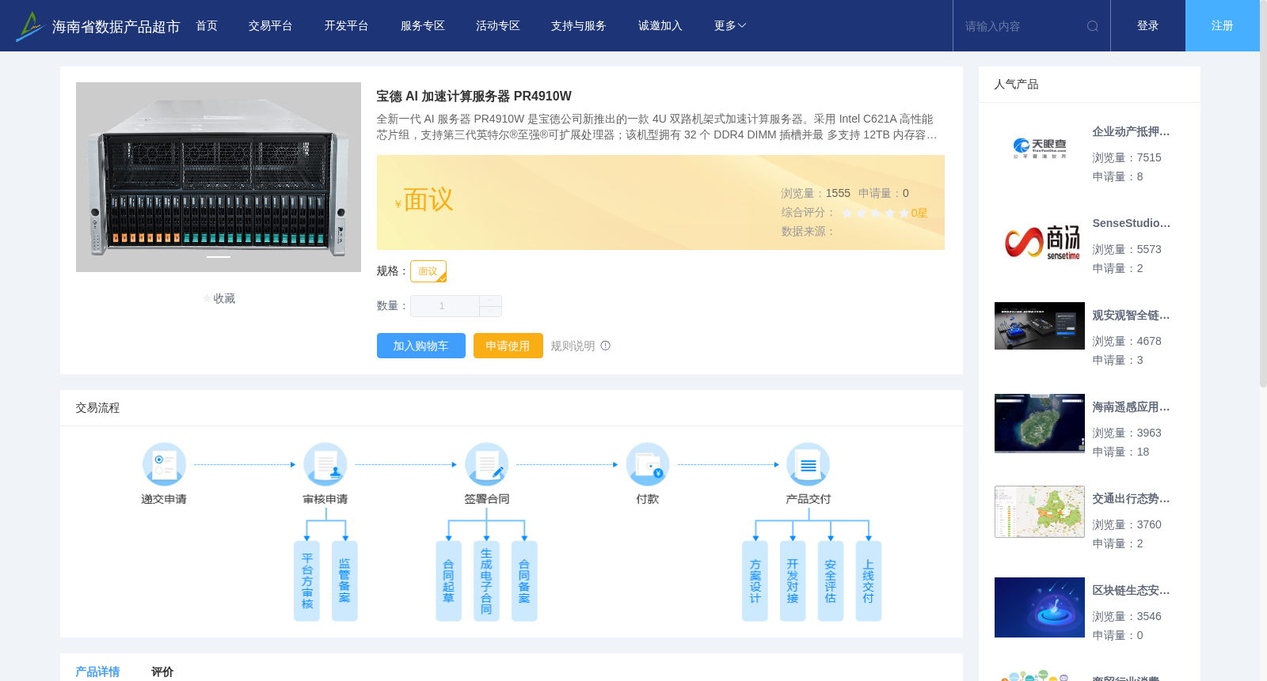
Task: Click 加入购物车 button
Action: click(420, 346)
